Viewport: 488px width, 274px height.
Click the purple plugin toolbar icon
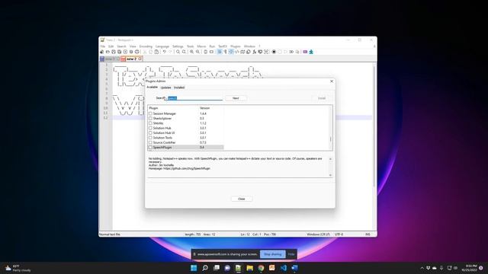[305, 52]
